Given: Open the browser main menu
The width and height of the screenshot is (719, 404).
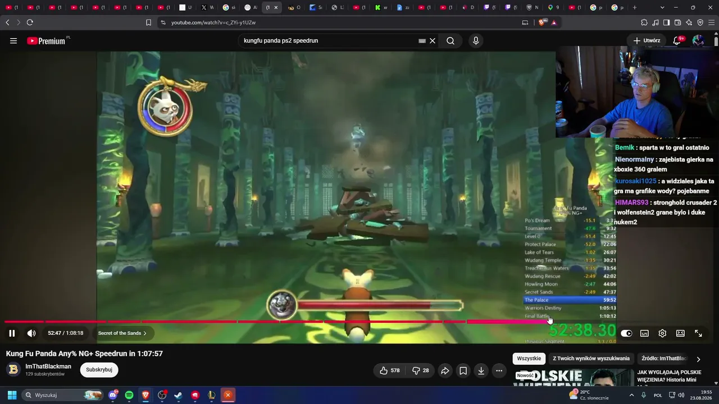Looking at the screenshot, I should (x=712, y=22).
